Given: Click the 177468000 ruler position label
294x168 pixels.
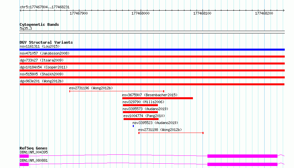Looking at the screenshot, I should point(140,13).
